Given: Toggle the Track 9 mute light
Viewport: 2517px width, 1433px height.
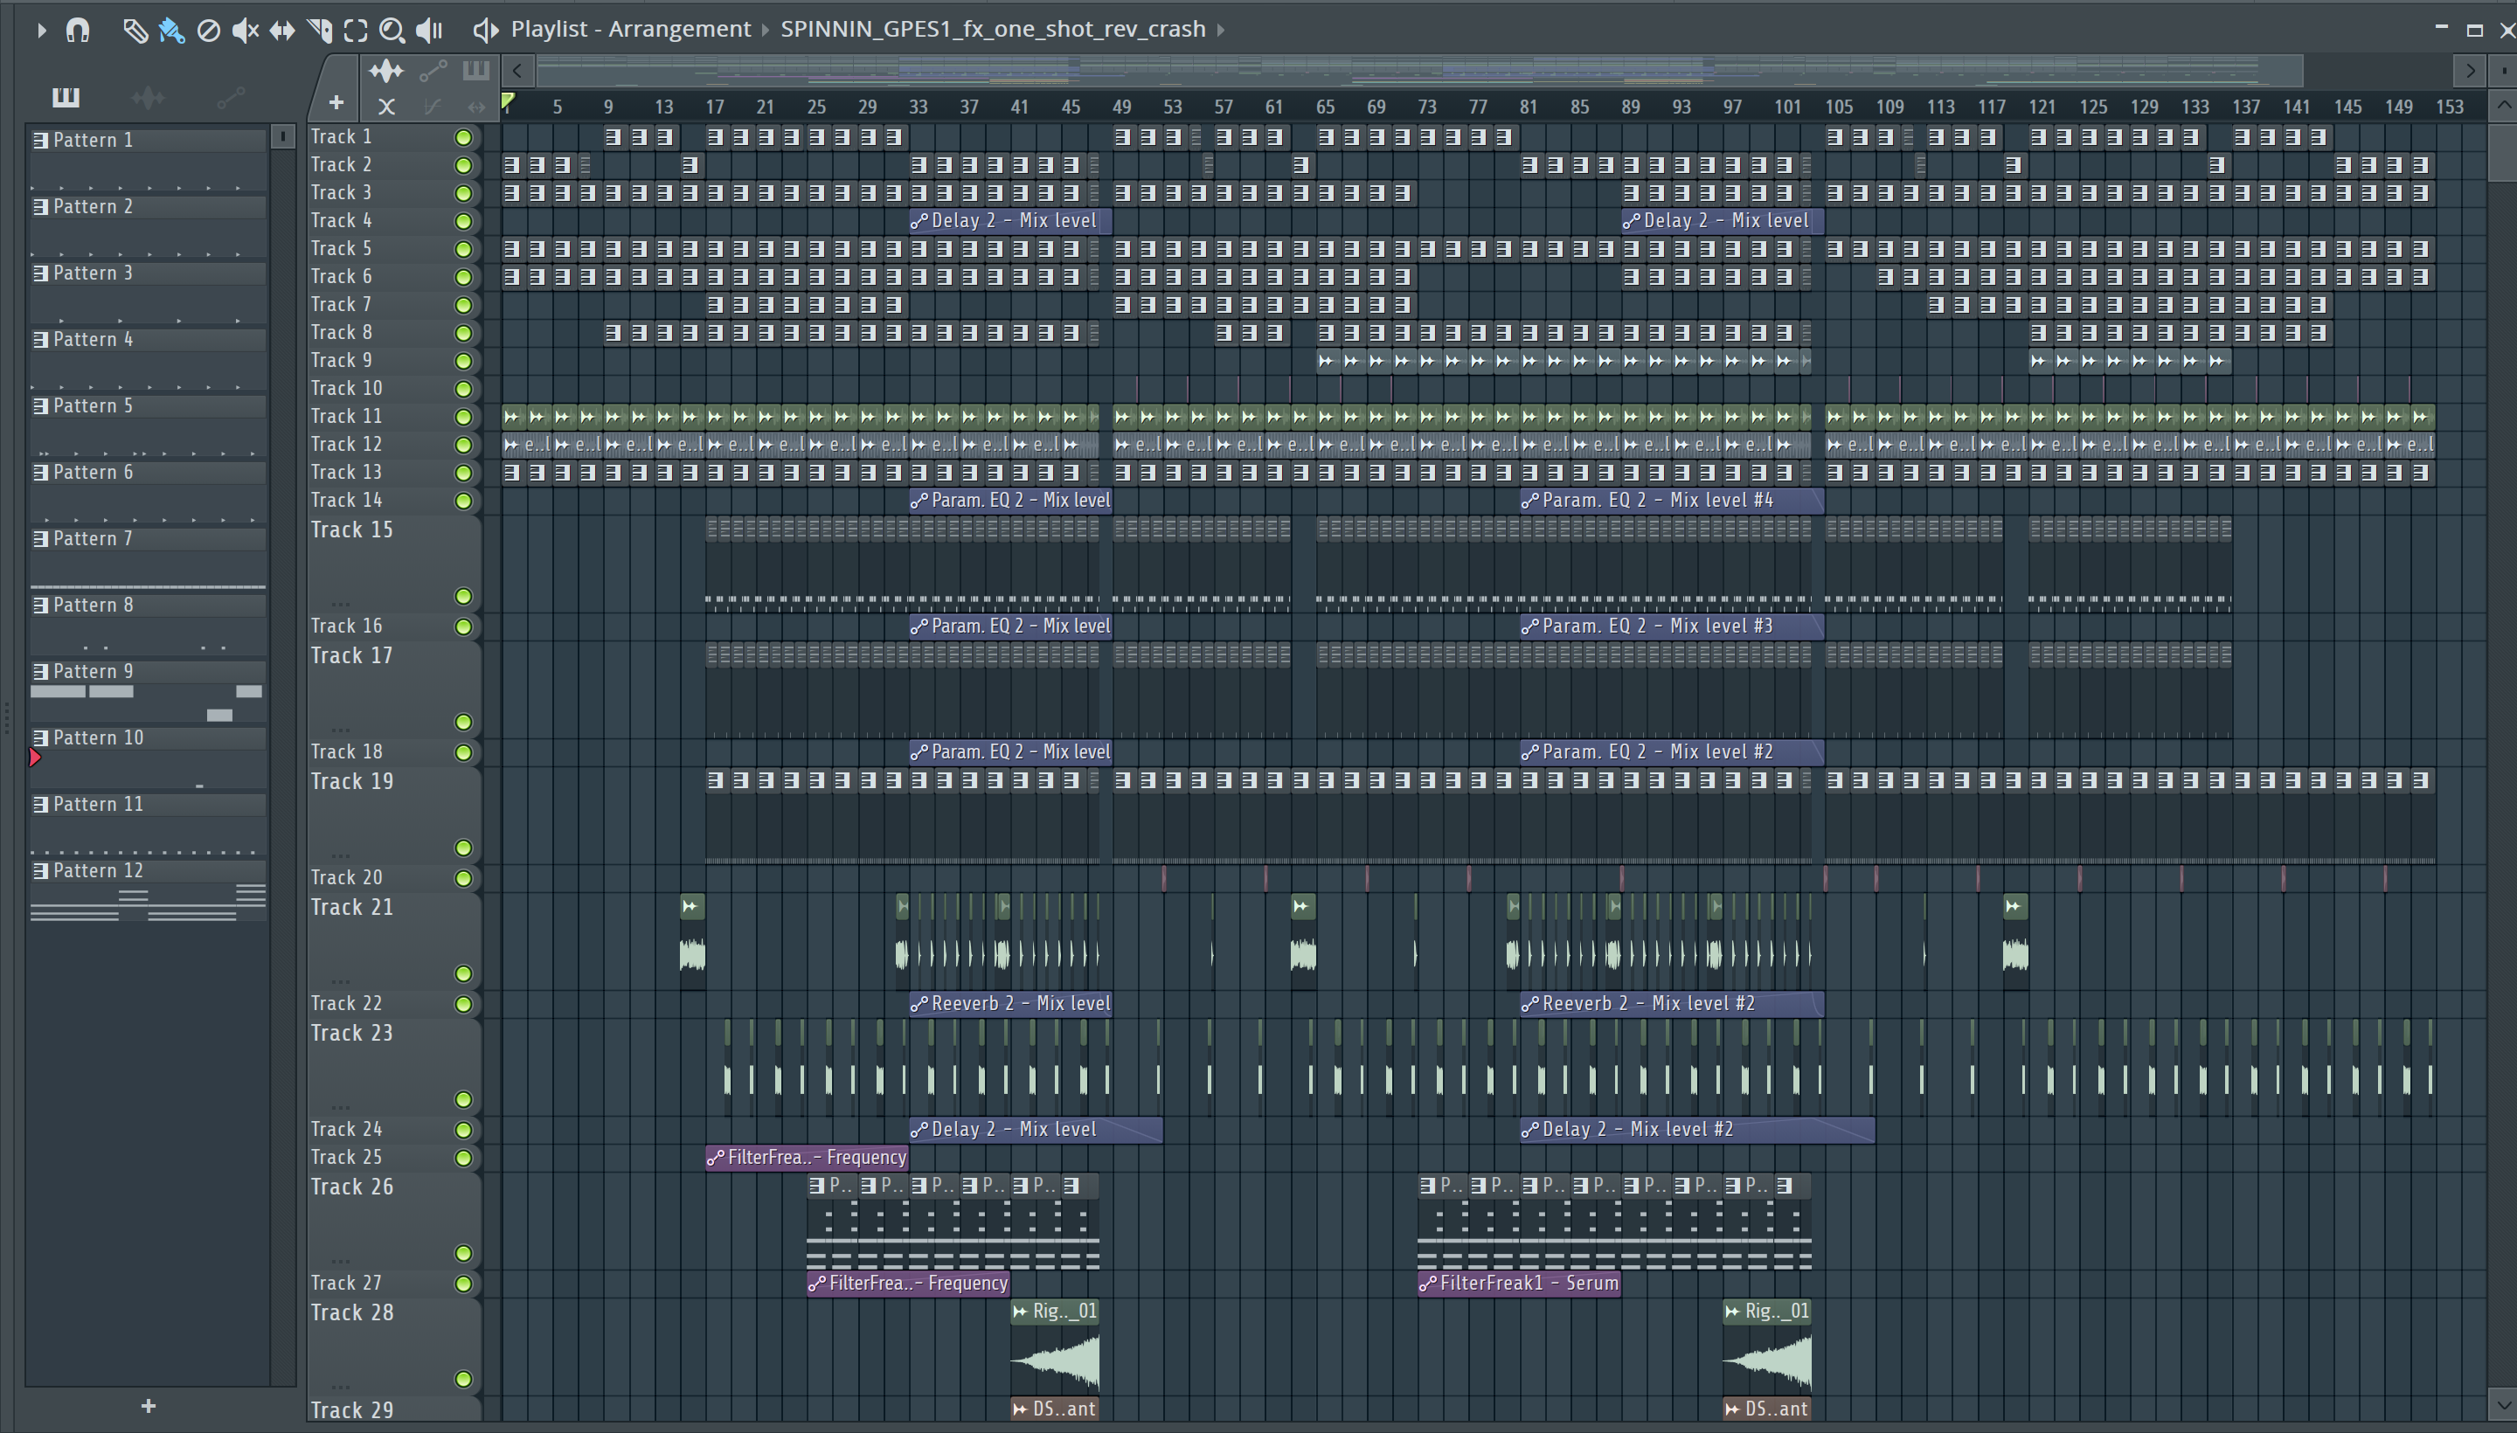Looking at the screenshot, I should (x=462, y=361).
